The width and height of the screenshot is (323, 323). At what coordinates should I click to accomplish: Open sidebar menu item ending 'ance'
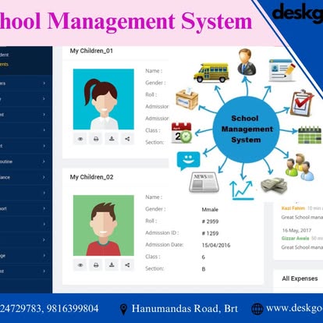click(5, 177)
